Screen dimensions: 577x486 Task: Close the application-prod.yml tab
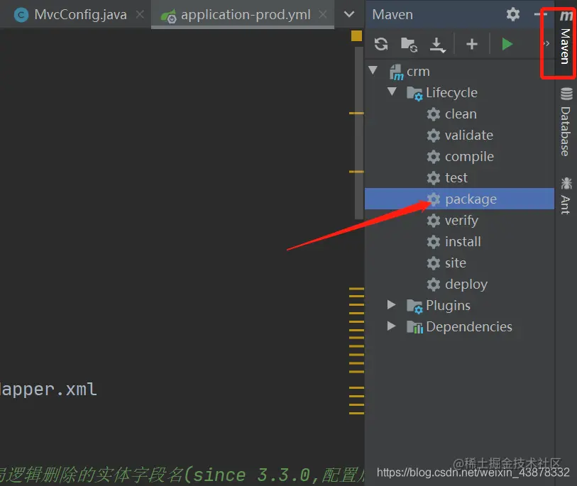pyautogui.click(x=323, y=15)
